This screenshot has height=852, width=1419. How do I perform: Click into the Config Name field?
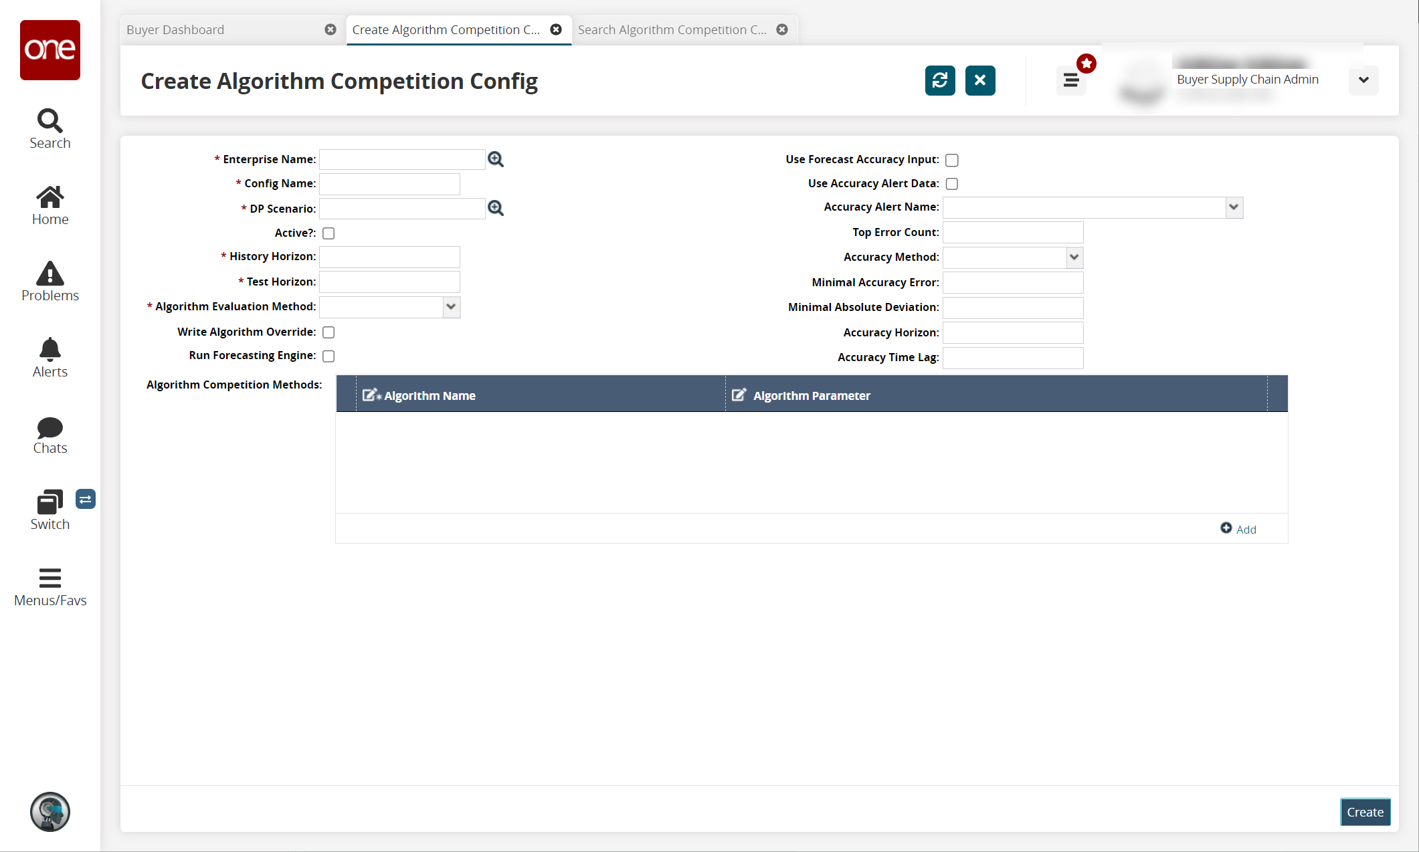coord(389,184)
